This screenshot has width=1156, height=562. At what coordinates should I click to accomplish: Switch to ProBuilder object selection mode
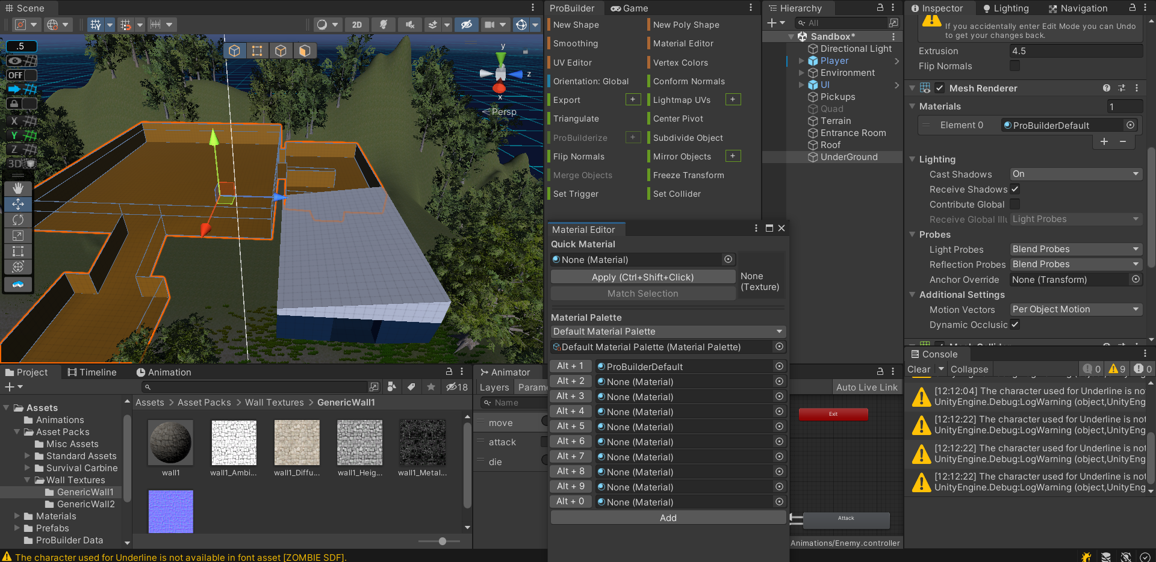(x=234, y=51)
